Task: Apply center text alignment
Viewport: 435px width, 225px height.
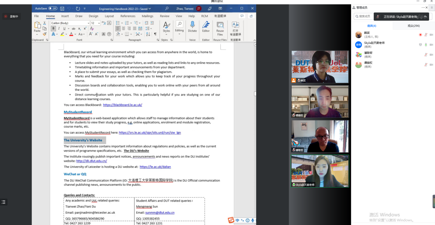Action: 124,29
